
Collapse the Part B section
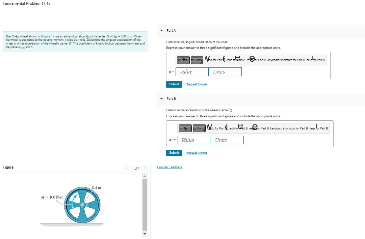click(x=161, y=99)
